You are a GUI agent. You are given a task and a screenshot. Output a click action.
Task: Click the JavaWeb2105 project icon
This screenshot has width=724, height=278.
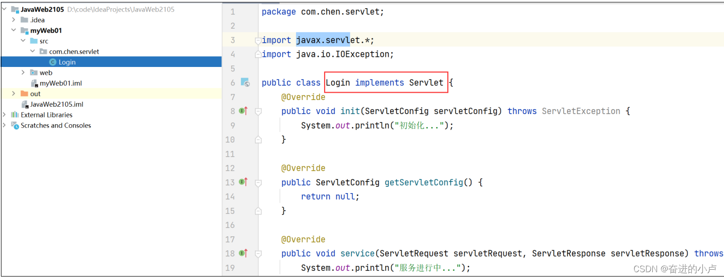15,9
